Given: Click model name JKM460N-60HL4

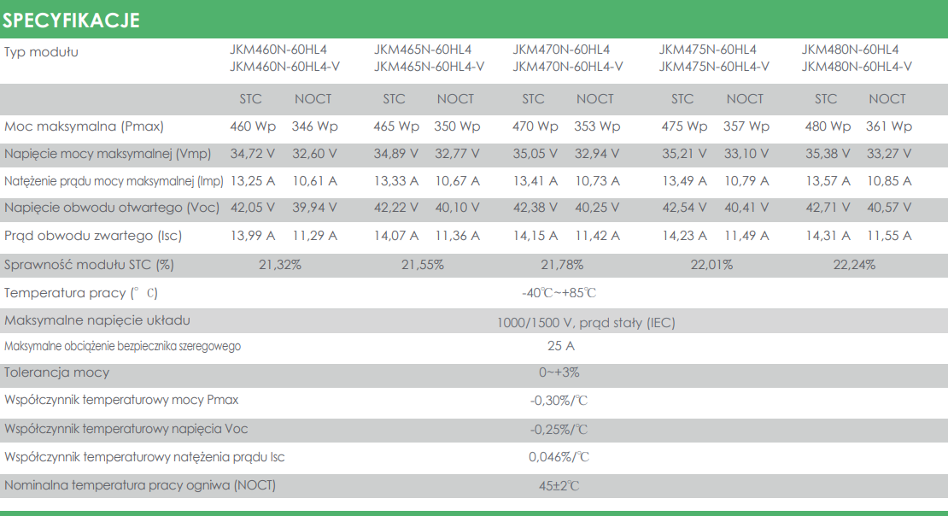Looking at the screenshot, I should pos(278,50).
